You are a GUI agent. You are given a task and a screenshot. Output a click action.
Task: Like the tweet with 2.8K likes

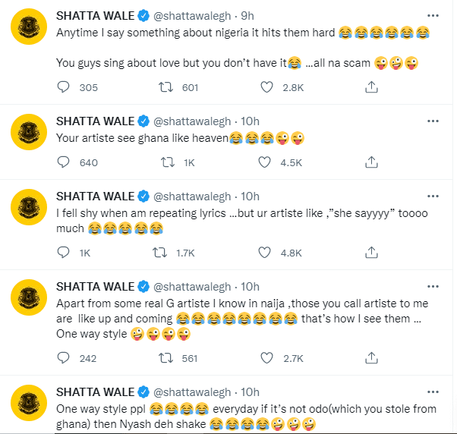tap(266, 88)
